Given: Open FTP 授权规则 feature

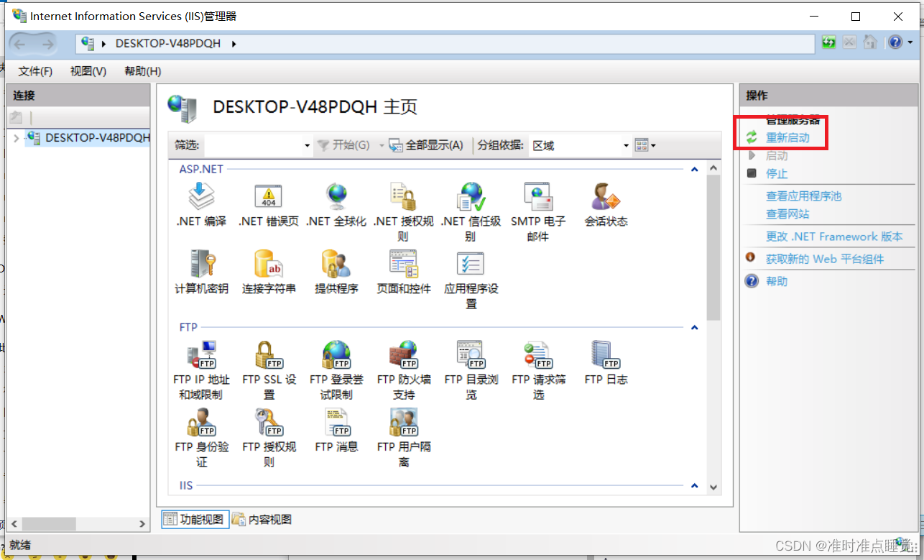Looking at the screenshot, I should [x=269, y=437].
